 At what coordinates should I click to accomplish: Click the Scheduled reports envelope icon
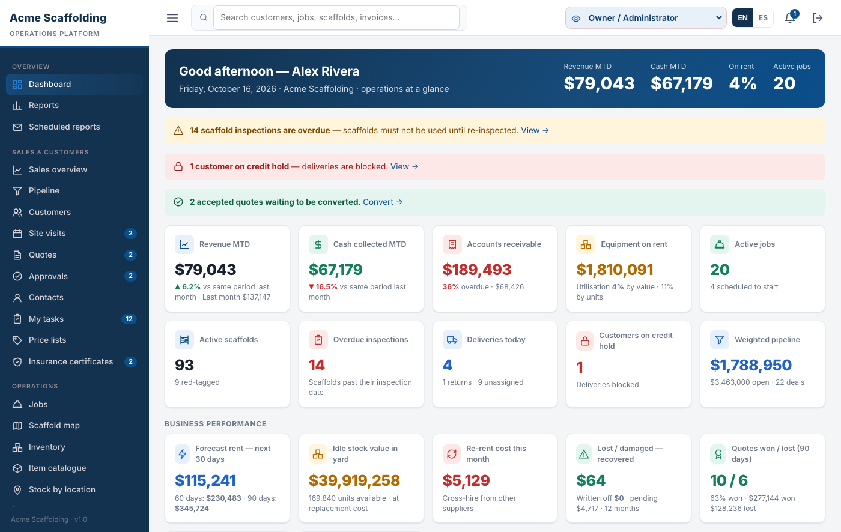pos(17,127)
